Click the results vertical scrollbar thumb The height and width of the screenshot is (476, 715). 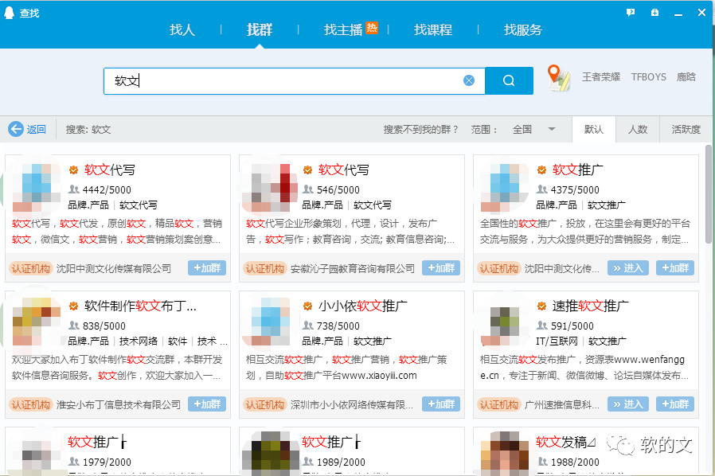pos(708,193)
